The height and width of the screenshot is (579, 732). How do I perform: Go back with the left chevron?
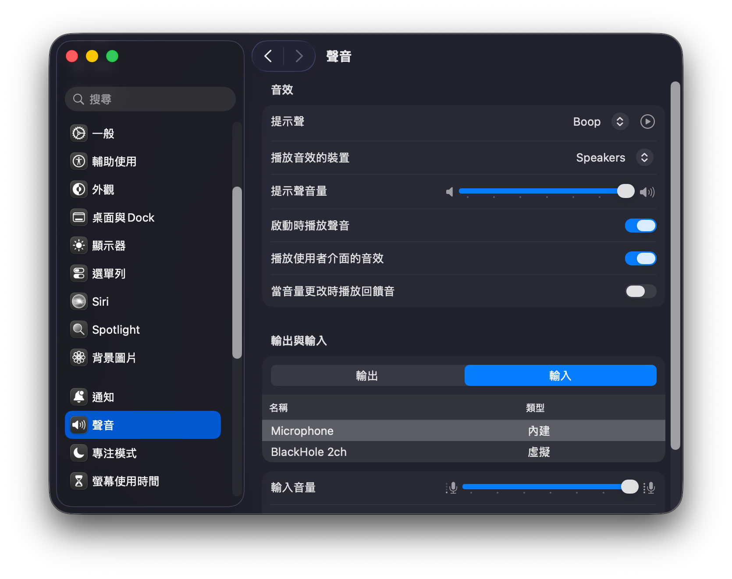pos(268,56)
